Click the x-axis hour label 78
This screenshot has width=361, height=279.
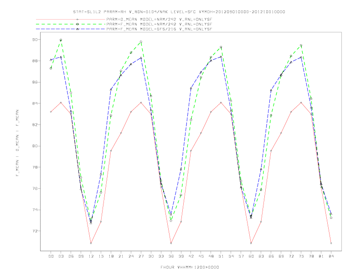(311, 256)
